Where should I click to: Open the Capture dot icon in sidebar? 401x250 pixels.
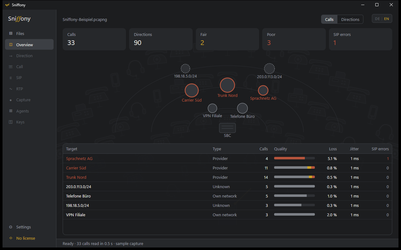11,100
